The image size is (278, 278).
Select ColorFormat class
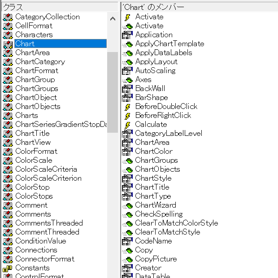pyautogui.click(x=36, y=151)
